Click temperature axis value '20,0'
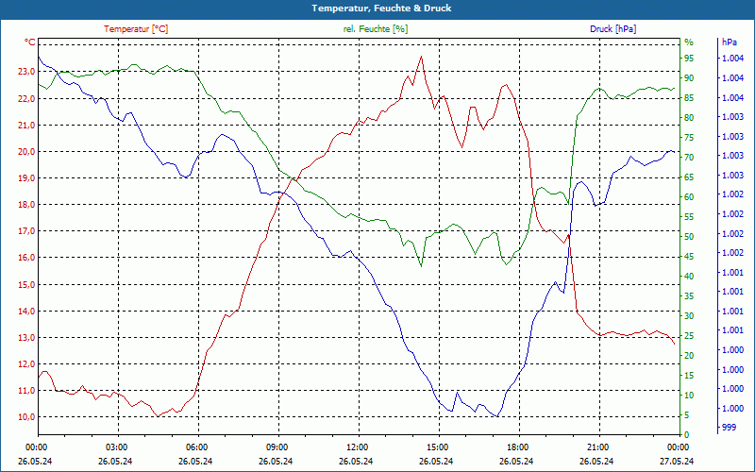This screenshot has width=755, height=472. 26,152
